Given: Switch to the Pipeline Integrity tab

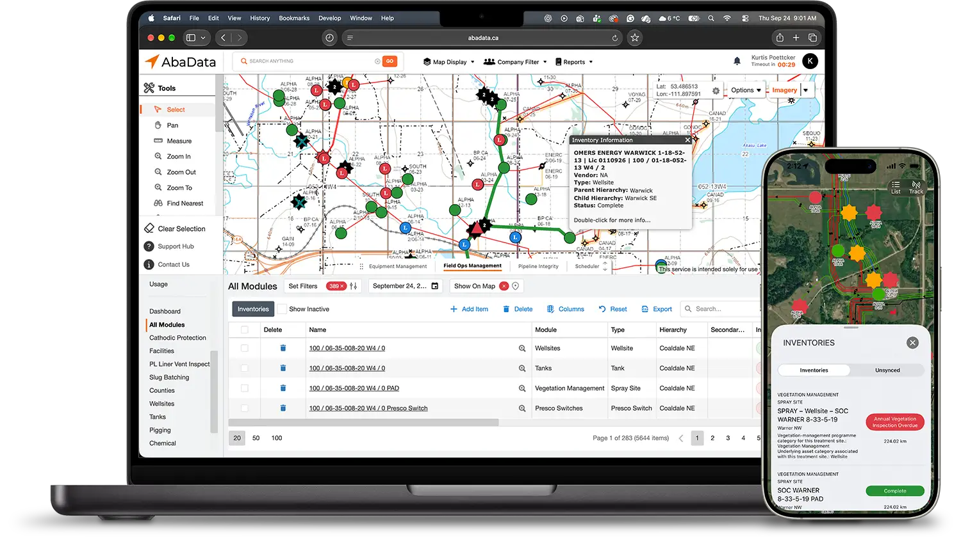Looking at the screenshot, I should (538, 266).
